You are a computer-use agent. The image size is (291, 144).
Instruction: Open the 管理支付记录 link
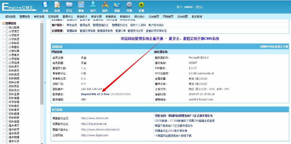click(x=135, y=31)
